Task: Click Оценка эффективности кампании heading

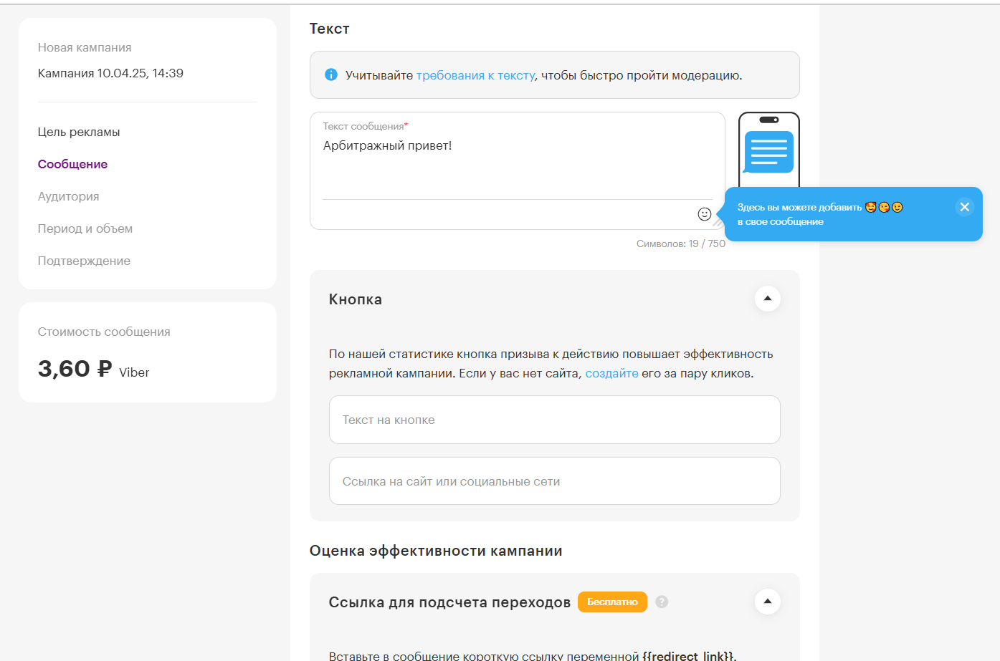Action: tap(436, 551)
